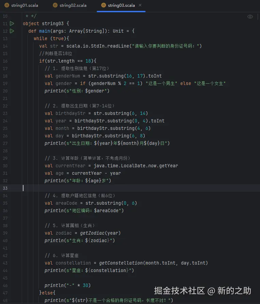The image size is (260, 304).
Task: Click 'birthdayStr' declaration on line 23
Action: pyautogui.click(x=70, y=114)
